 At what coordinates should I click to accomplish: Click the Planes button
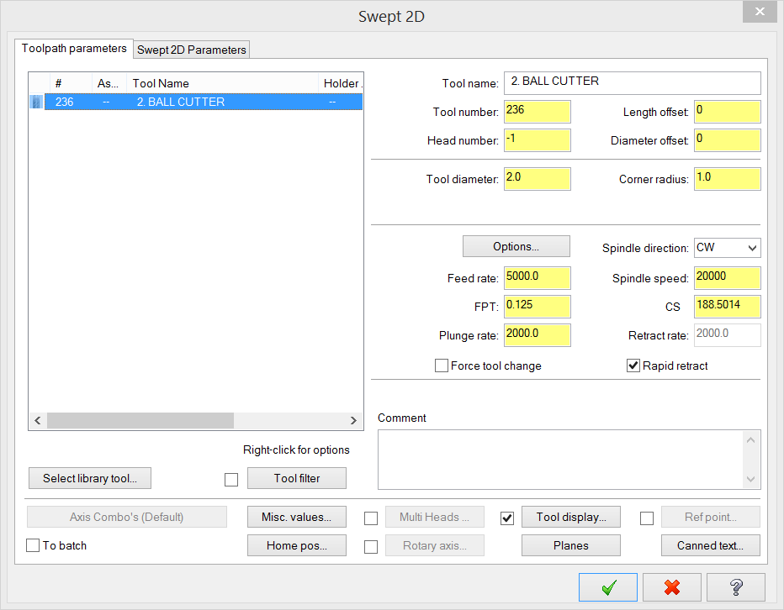pyautogui.click(x=571, y=545)
